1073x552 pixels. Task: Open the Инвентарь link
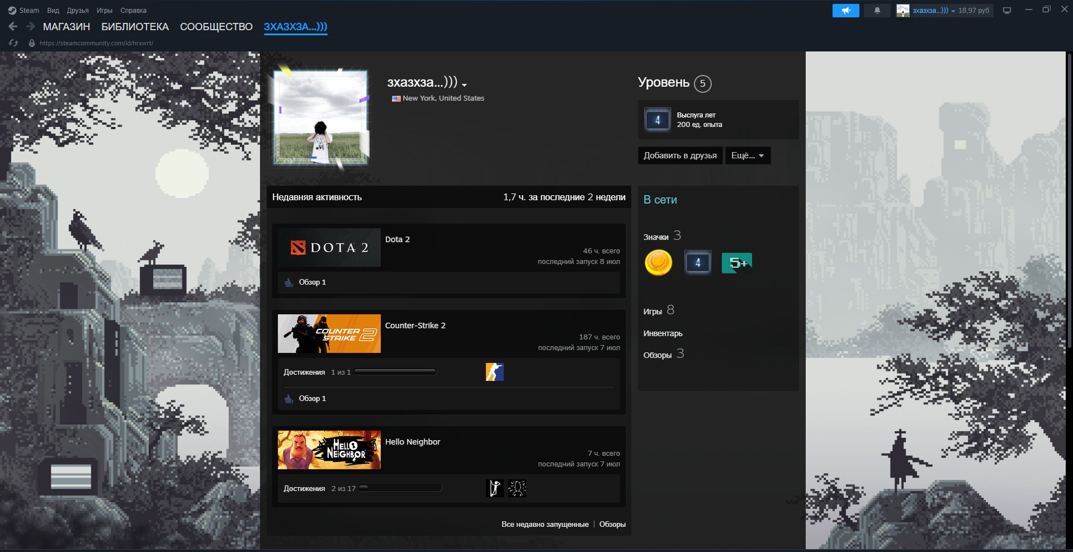coord(663,333)
